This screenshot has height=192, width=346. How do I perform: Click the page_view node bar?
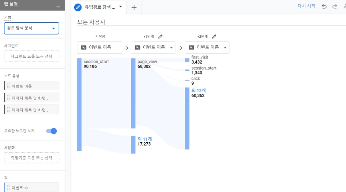tap(133, 93)
